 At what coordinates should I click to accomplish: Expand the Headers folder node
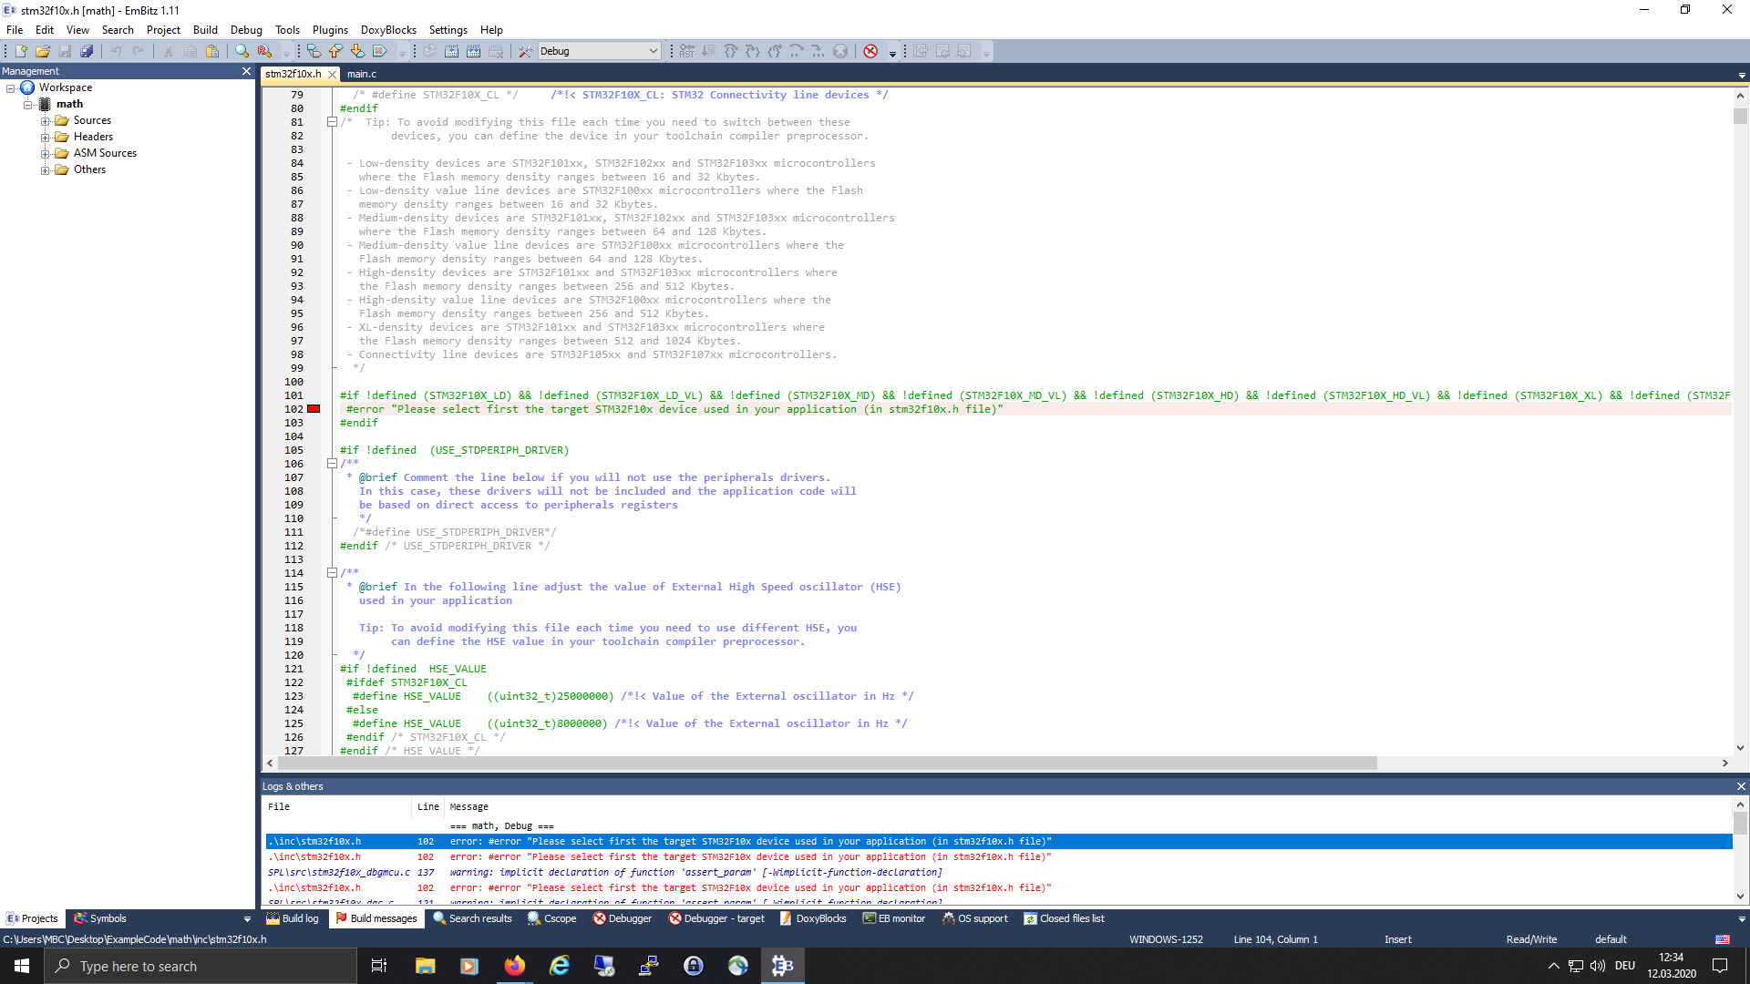(45, 138)
